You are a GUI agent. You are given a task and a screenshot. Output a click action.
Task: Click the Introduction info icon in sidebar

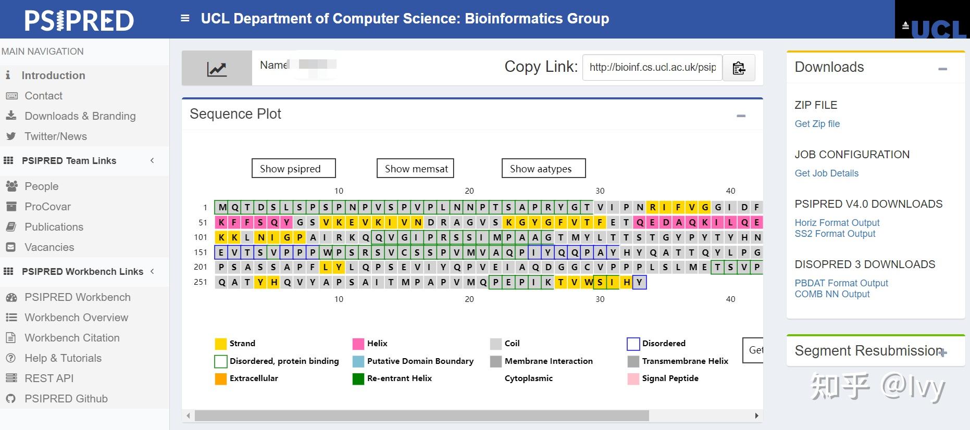click(x=8, y=75)
